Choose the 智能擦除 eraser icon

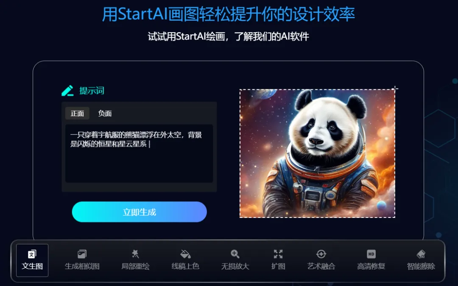click(x=421, y=254)
